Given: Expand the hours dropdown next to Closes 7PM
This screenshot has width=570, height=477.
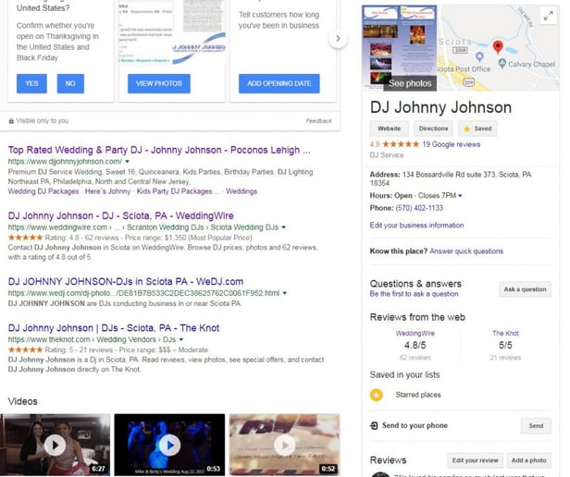Looking at the screenshot, I should pyautogui.click(x=460, y=195).
